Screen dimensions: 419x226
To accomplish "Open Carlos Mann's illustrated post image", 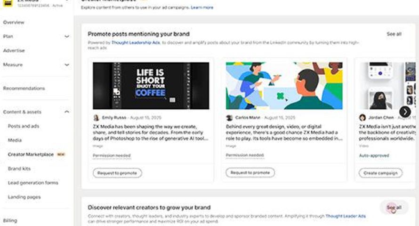I will click(x=284, y=86).
